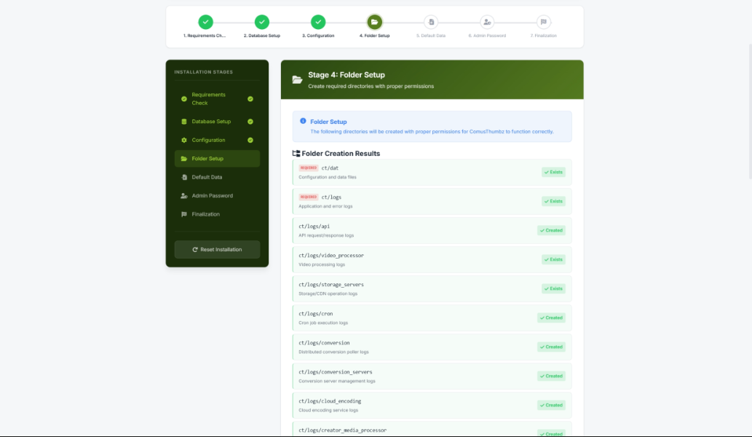Click the Admin Password step circle icon
The height and width of the screenshot is (437, 752).
(x=487, y=22)
